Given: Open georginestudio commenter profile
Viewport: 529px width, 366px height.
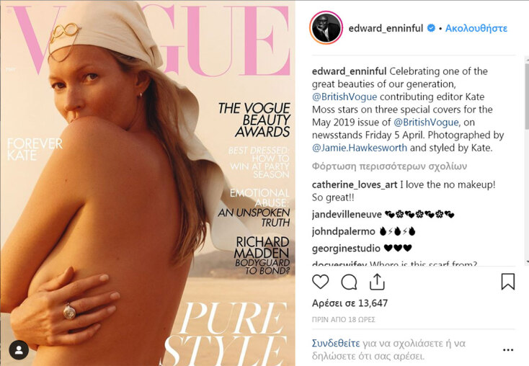Looking at the screenshot, I should (x=346, y=249).
